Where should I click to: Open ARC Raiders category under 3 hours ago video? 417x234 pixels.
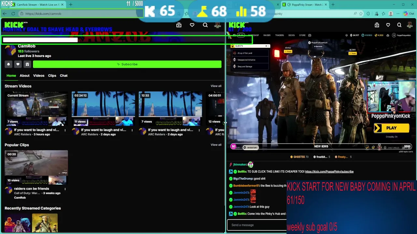point(22,135)
